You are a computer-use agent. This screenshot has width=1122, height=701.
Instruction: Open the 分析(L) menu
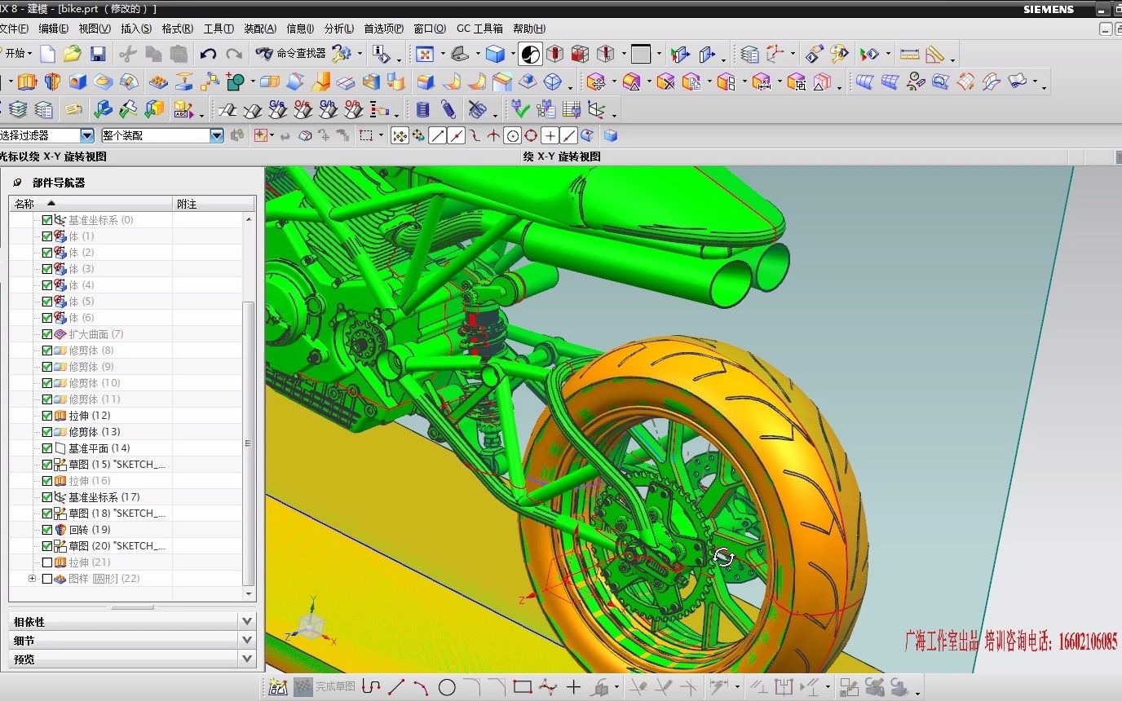[339, 29]
